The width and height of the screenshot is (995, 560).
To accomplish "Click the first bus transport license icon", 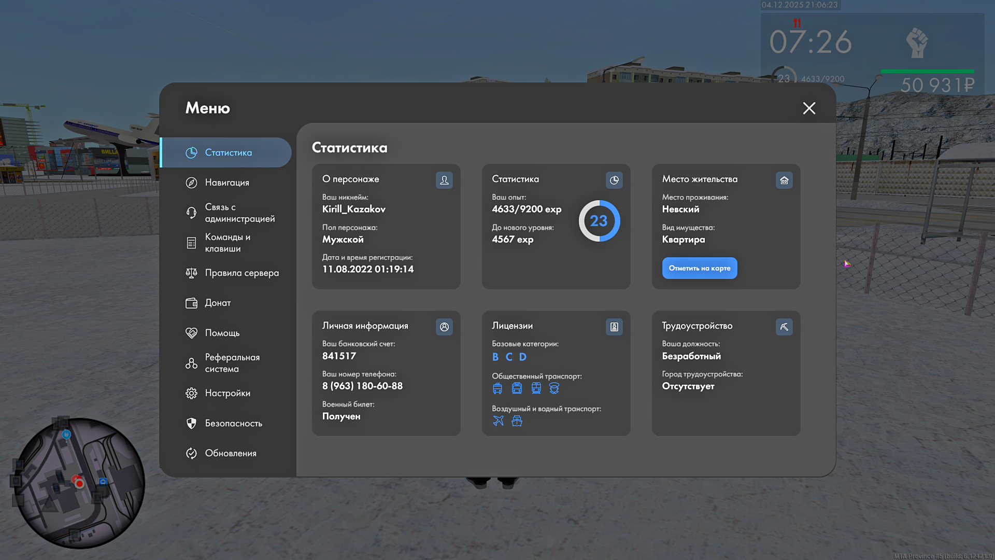I will [x=497, y=388].
